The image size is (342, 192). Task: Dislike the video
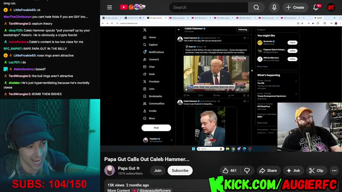click(247, 171)
